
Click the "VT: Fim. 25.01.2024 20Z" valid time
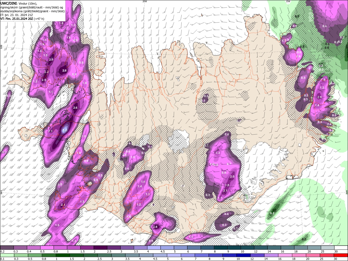pyautogui.click(x=17, y=19)
